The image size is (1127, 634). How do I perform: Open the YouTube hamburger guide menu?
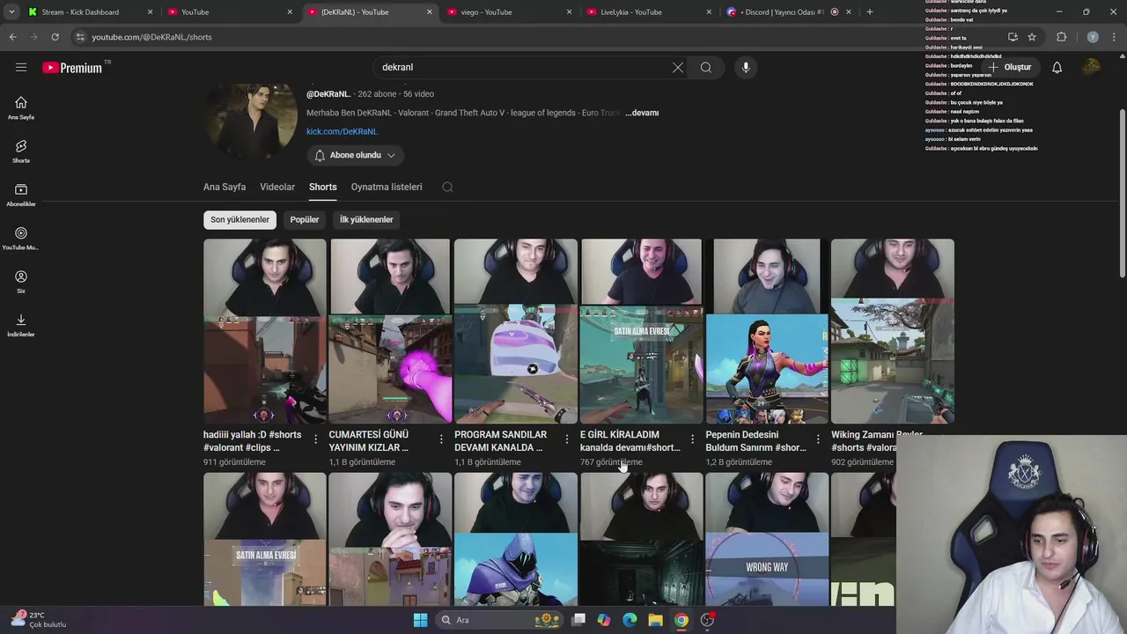coord(21,67)
